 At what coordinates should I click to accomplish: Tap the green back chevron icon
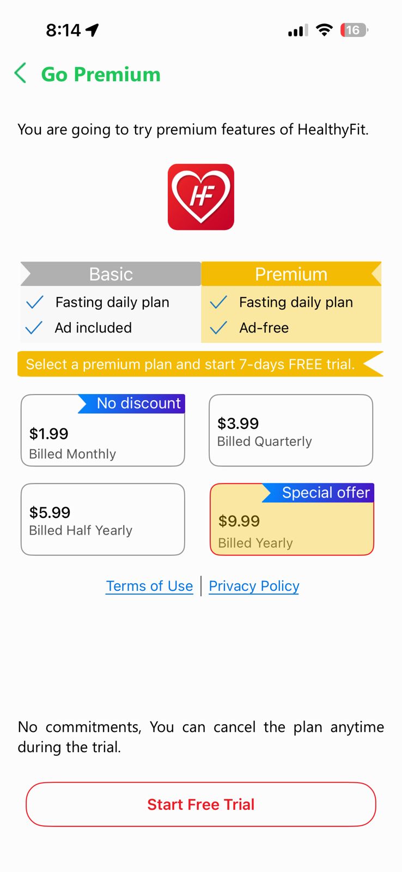pos(21,73)
